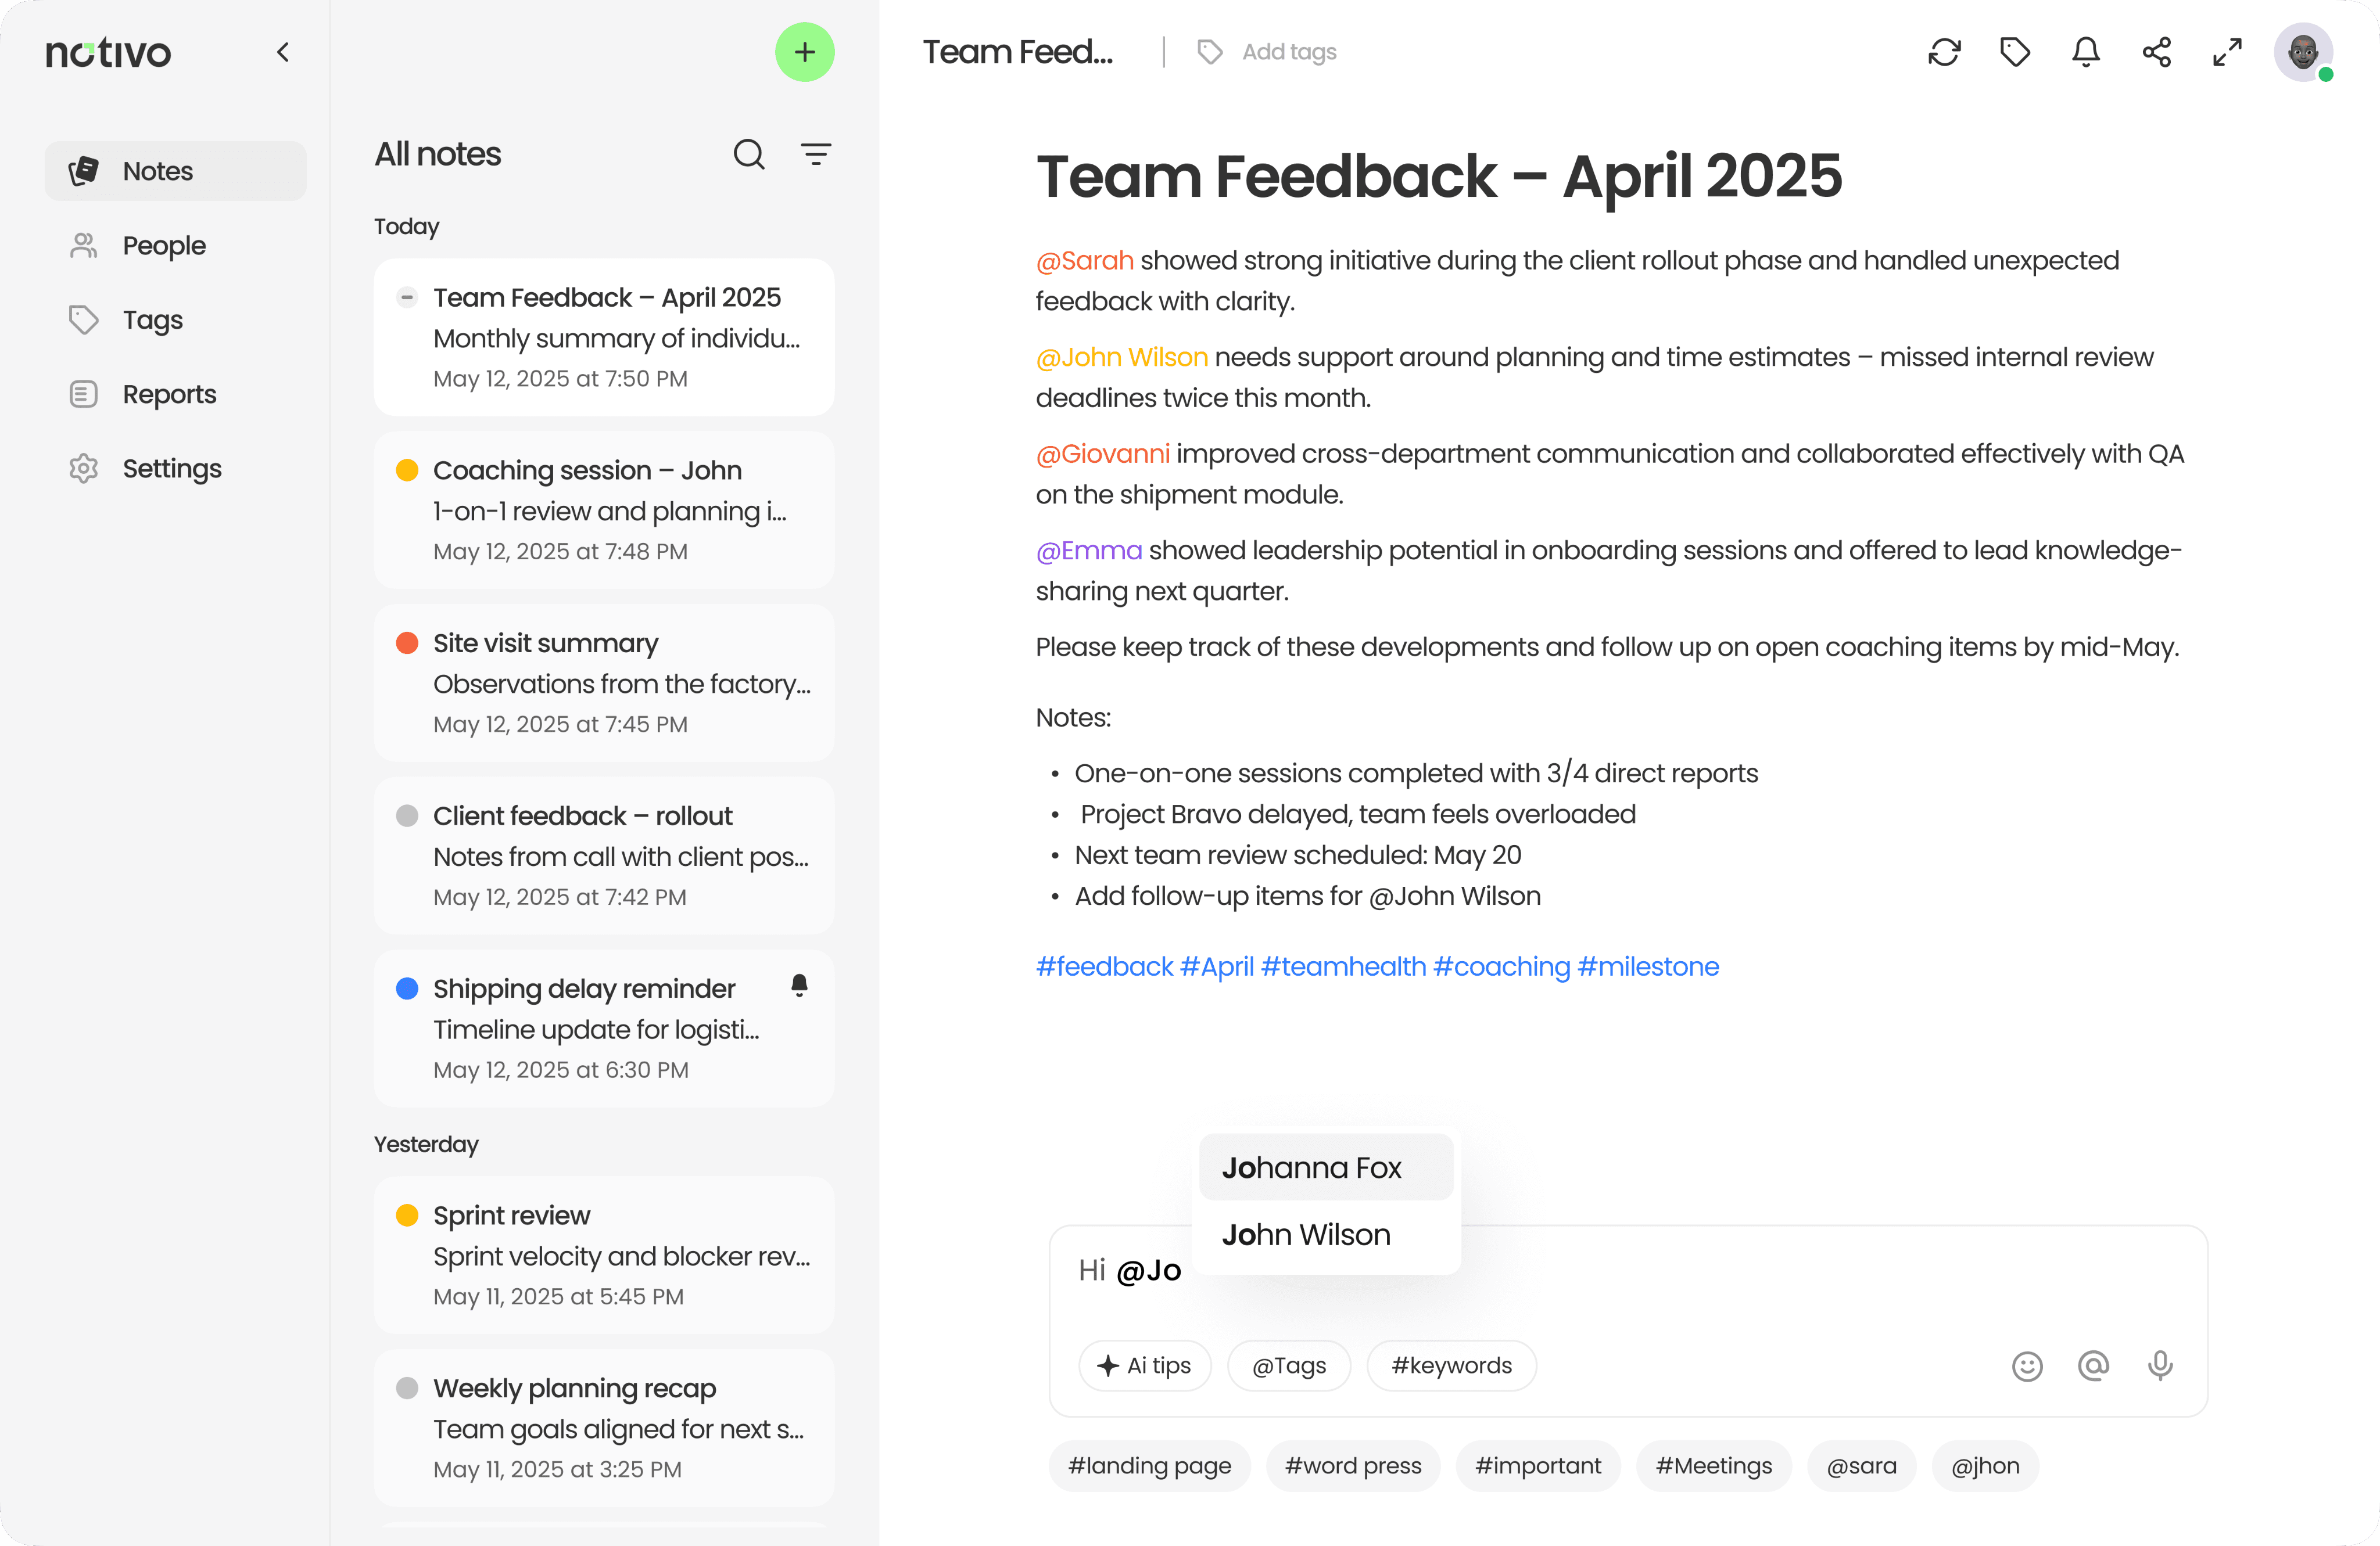The height and width of the screenshot is (1546, 2380).
Task: Collapse the sidebar with the chevron
Action: (x=283, y=52)
